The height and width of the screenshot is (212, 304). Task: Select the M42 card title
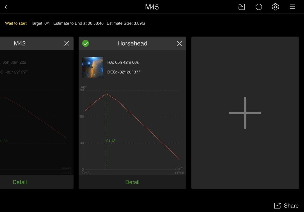tap(20, 43)
